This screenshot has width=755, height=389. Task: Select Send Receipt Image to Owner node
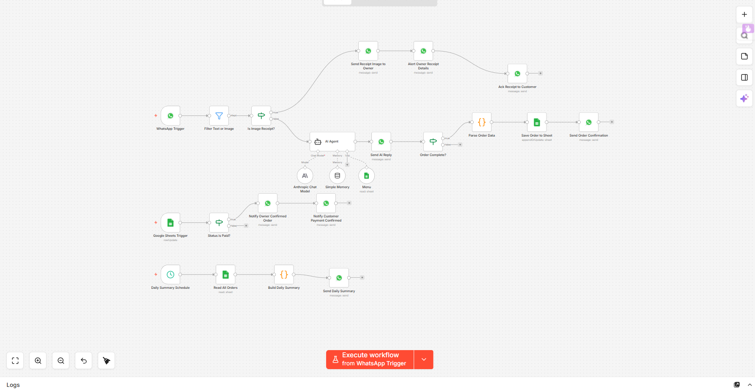[x=368, y=51]
